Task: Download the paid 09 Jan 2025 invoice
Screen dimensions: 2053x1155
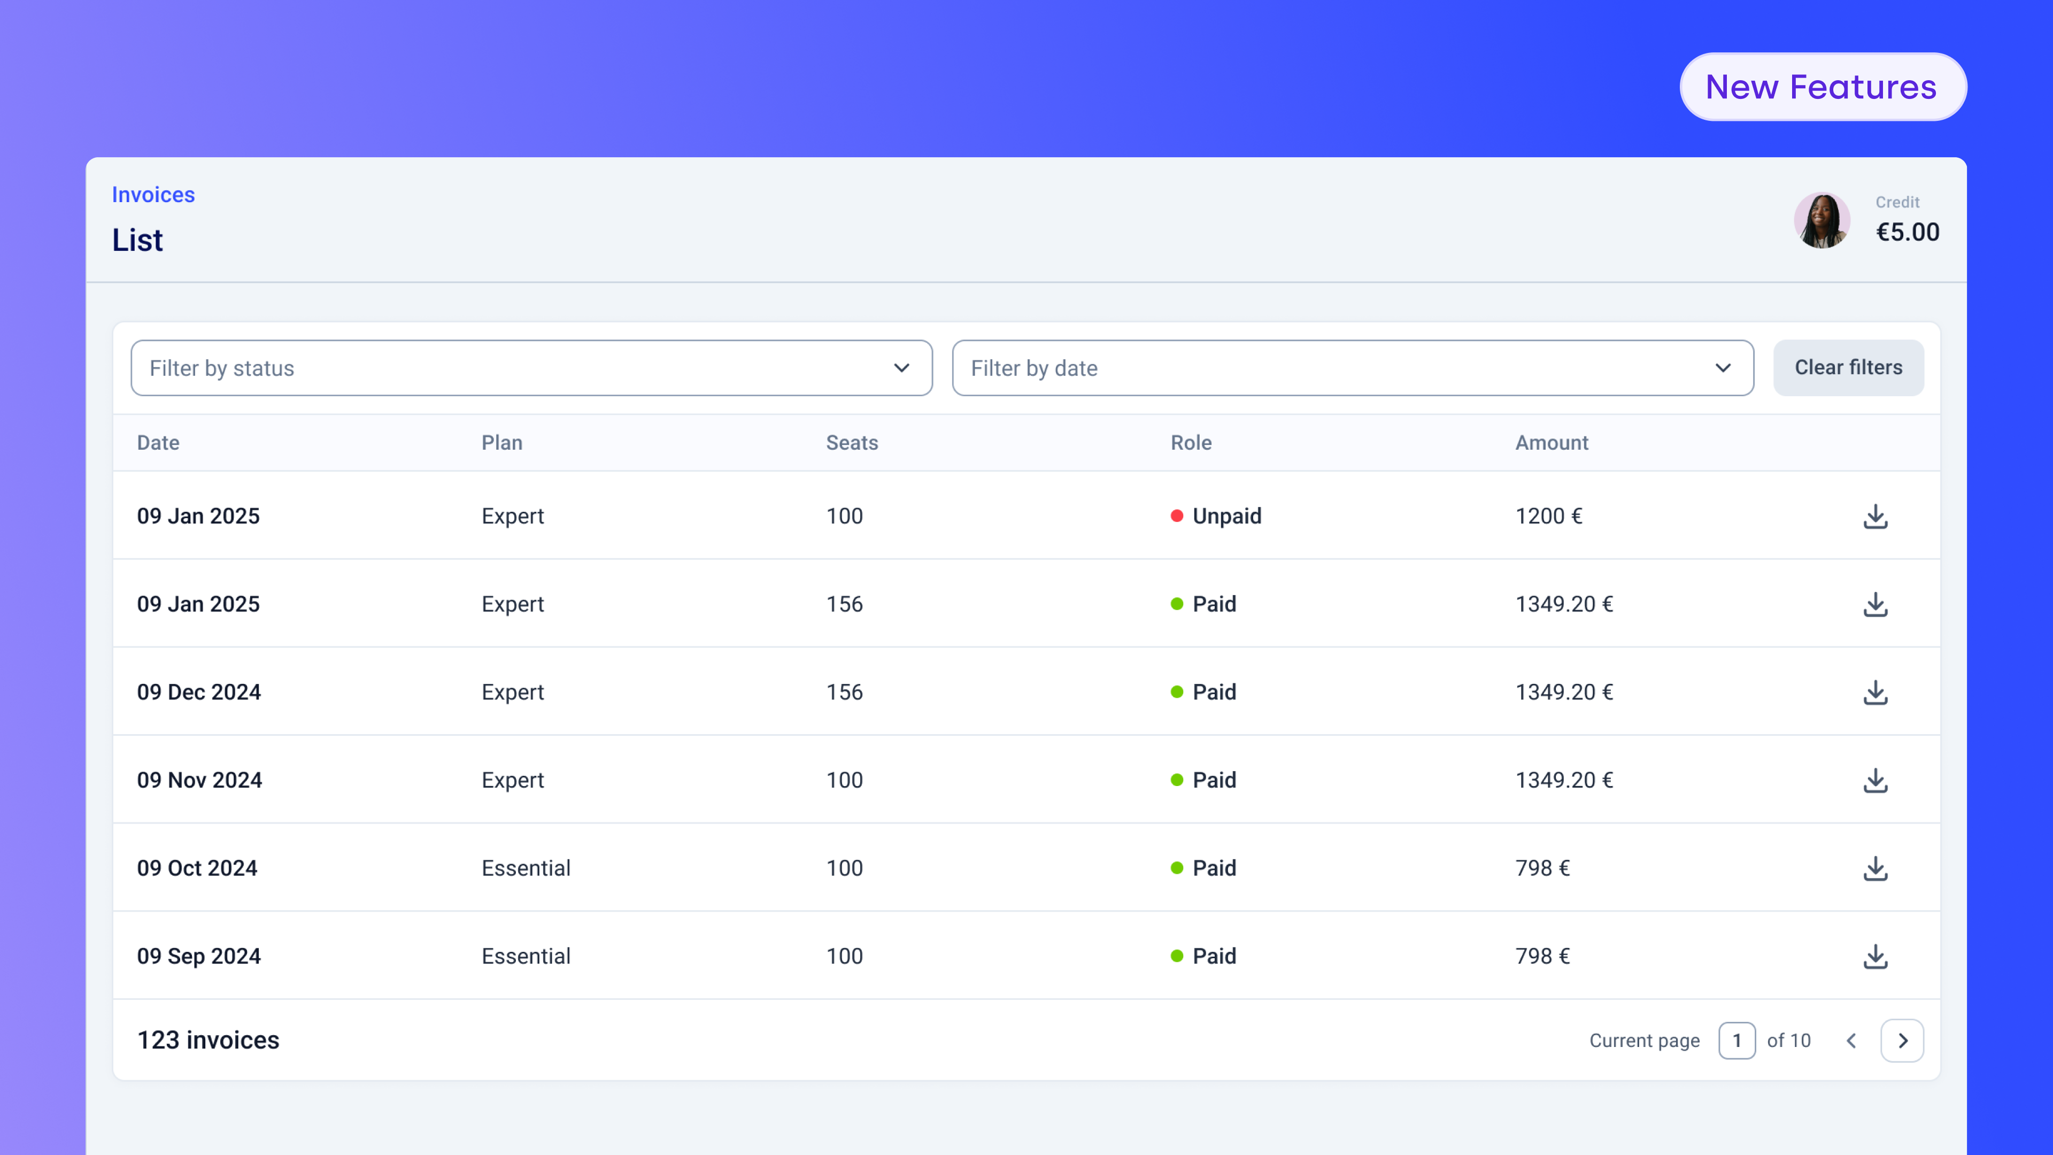Action: click(1876, 604)
